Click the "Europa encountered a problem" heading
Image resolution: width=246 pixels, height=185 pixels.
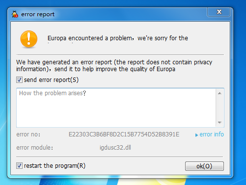click(x=90, y=38)
